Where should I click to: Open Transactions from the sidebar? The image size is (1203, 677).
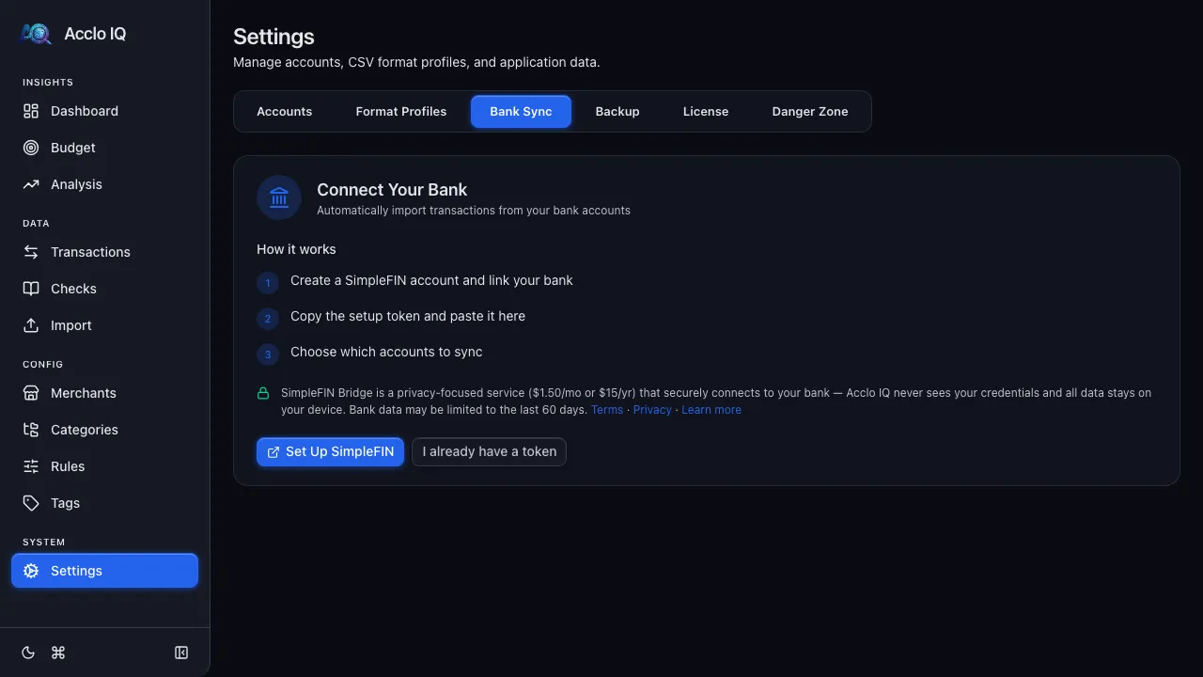click(105, 252)
